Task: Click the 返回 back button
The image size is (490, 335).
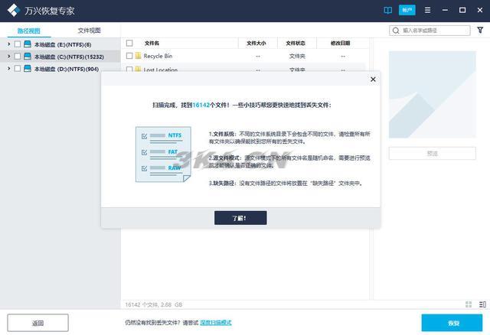Action: (x=38, y=323)
